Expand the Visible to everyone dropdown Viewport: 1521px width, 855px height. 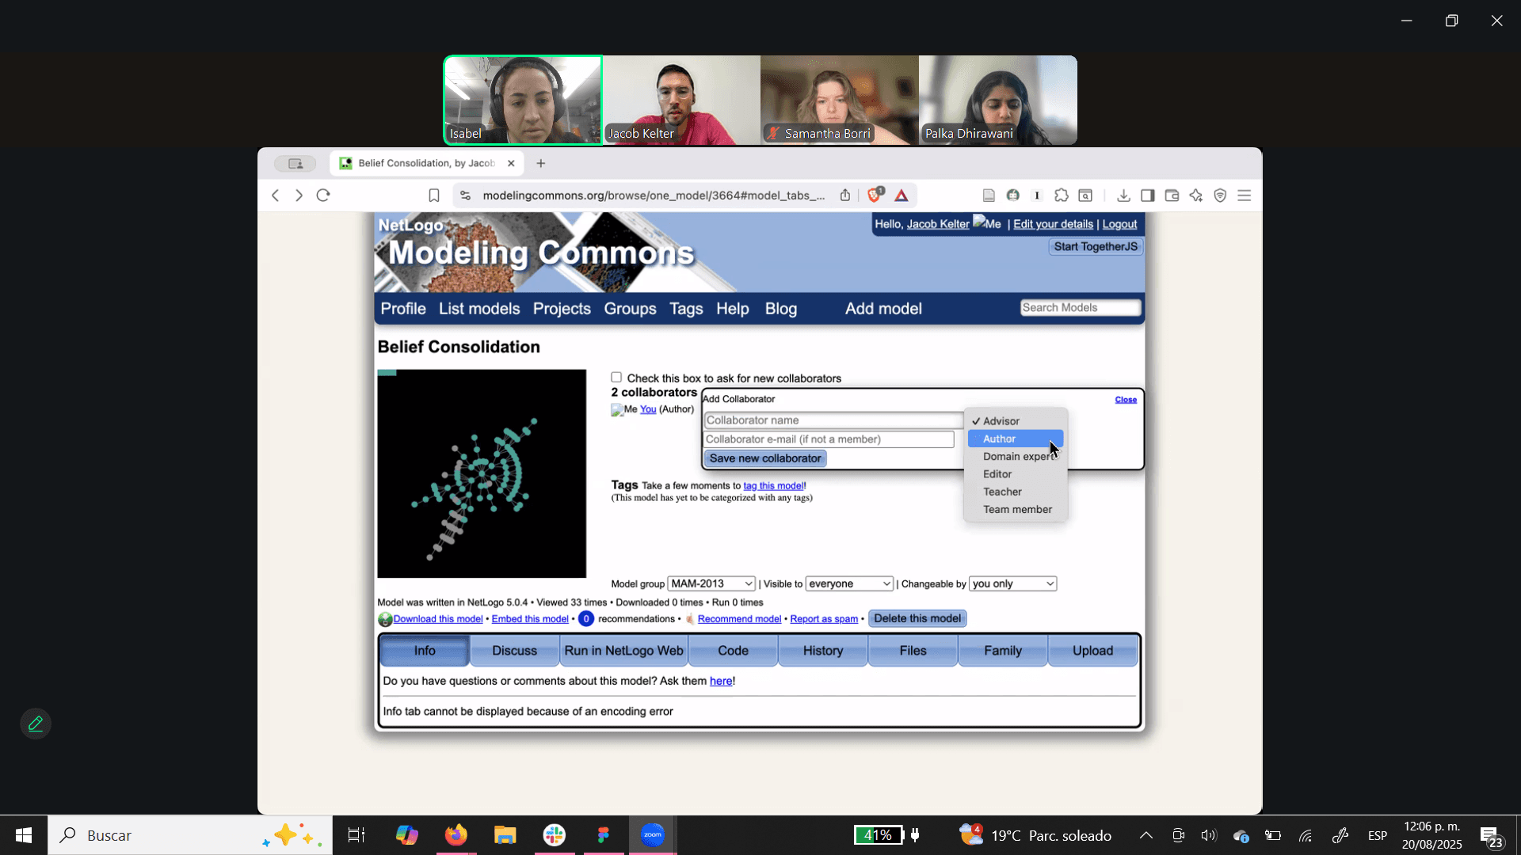pyautogui.click(x=848, y=583)
